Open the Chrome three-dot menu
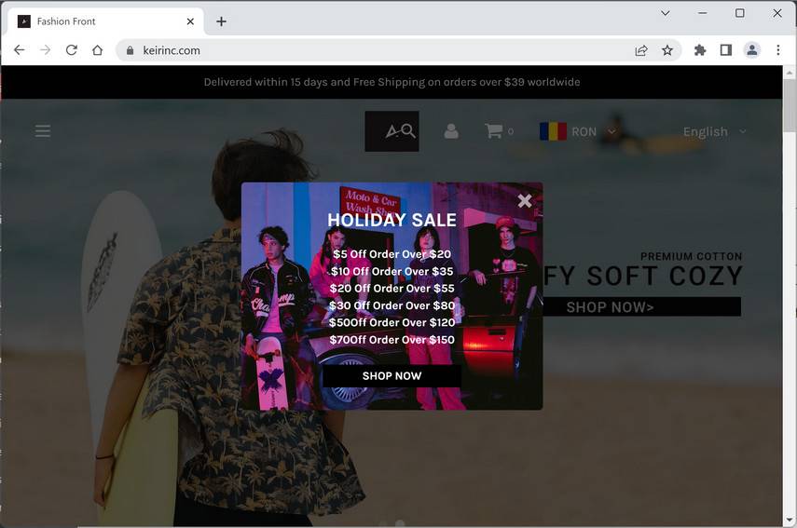Screen dimensions: 797x528 (x=778, y=49)
